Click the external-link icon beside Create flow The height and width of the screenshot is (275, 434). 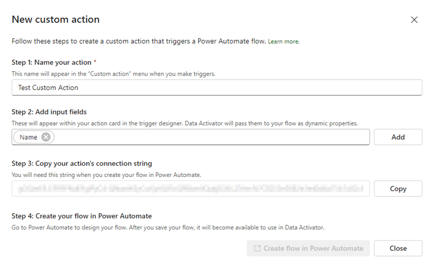257,248
